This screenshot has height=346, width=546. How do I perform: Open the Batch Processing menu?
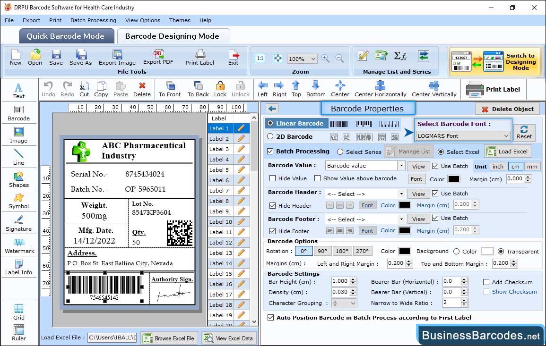93,20
